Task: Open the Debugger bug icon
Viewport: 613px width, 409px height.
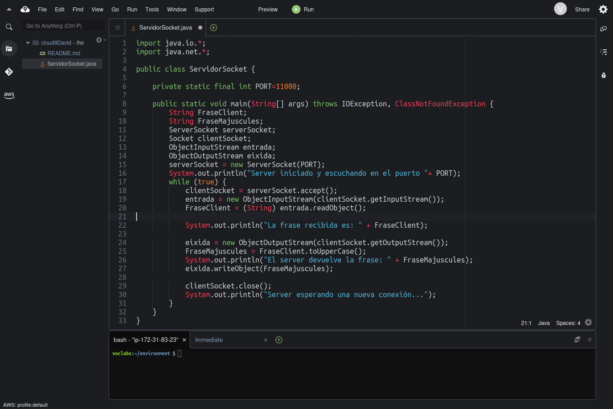Action: 603,75
